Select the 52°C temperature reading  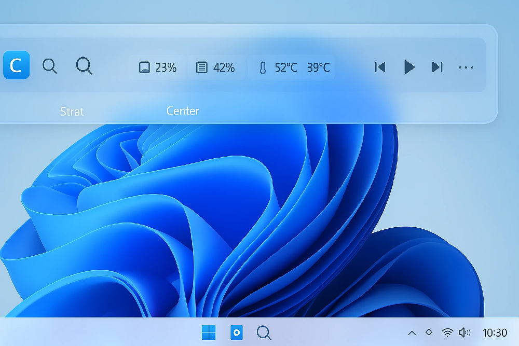(286, 68)
